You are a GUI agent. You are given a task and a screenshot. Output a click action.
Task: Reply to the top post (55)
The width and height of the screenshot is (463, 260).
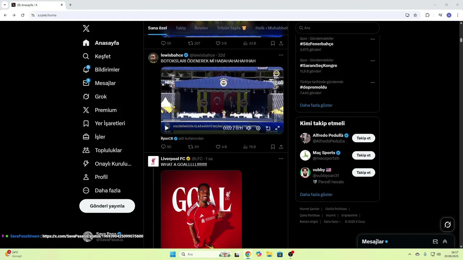pos(166,43)
